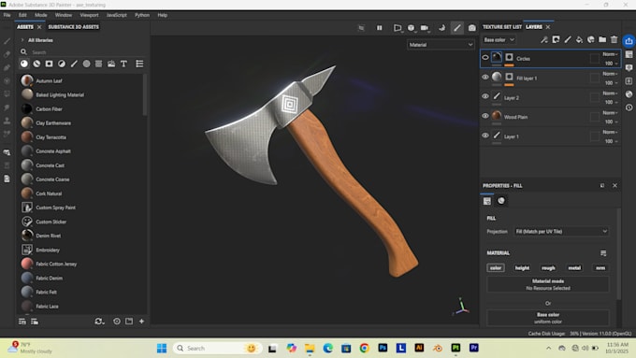Switch to the Substance 3D Assets tab
Screen dimensions: 636x358
click(73, 27)
